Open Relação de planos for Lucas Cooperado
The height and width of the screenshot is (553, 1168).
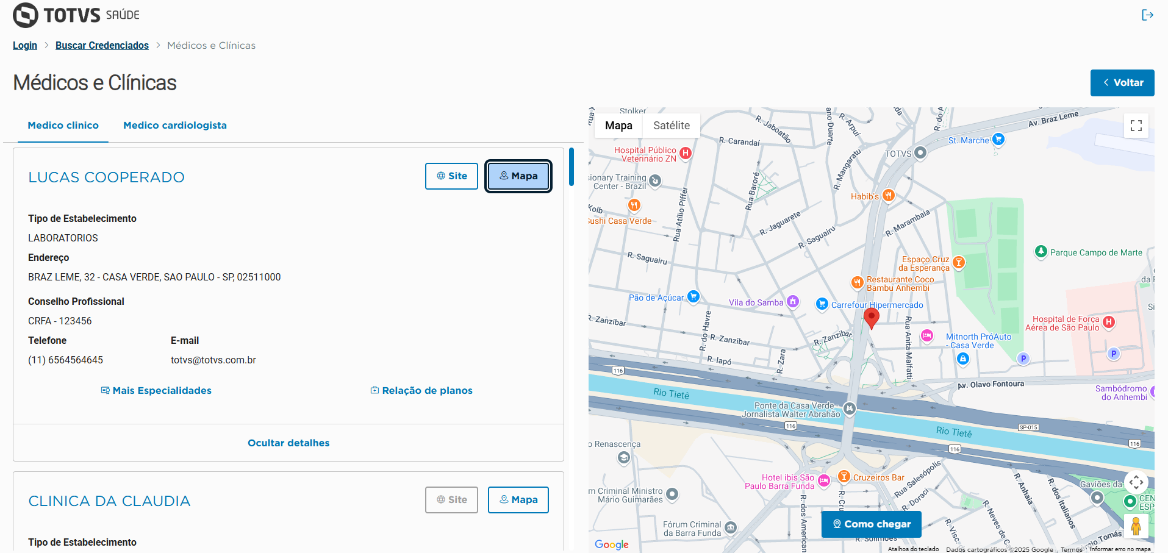coord(421,391)
